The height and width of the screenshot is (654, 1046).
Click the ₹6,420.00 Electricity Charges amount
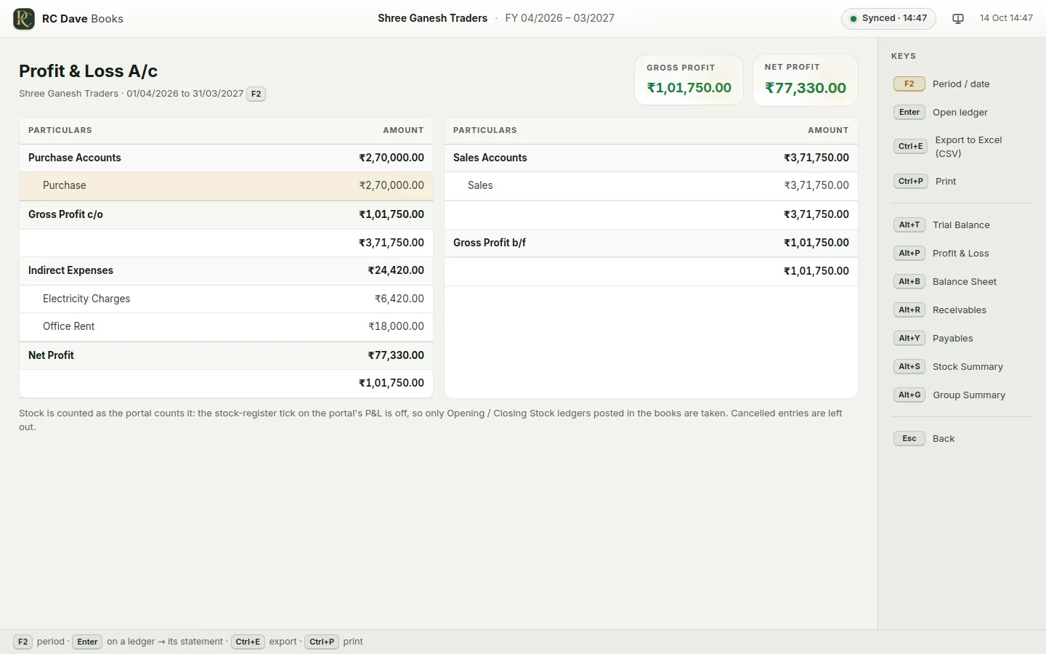click(399, 299)
